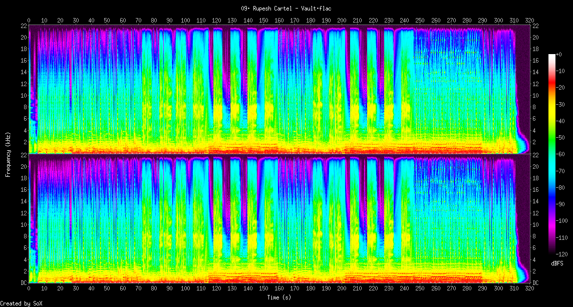Select the 250 mark on the top time axis

420,21
